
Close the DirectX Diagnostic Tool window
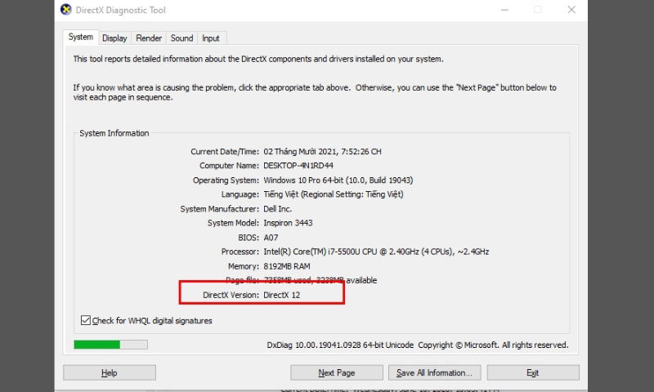tap(571, 10)
